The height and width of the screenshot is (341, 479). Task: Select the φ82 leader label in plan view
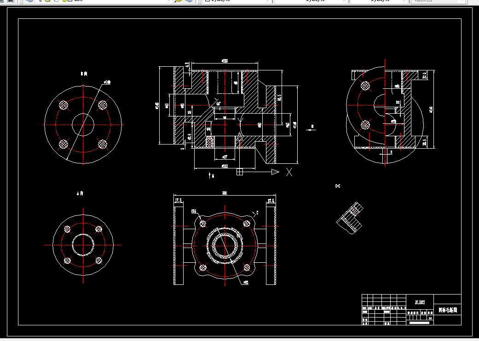246,283
